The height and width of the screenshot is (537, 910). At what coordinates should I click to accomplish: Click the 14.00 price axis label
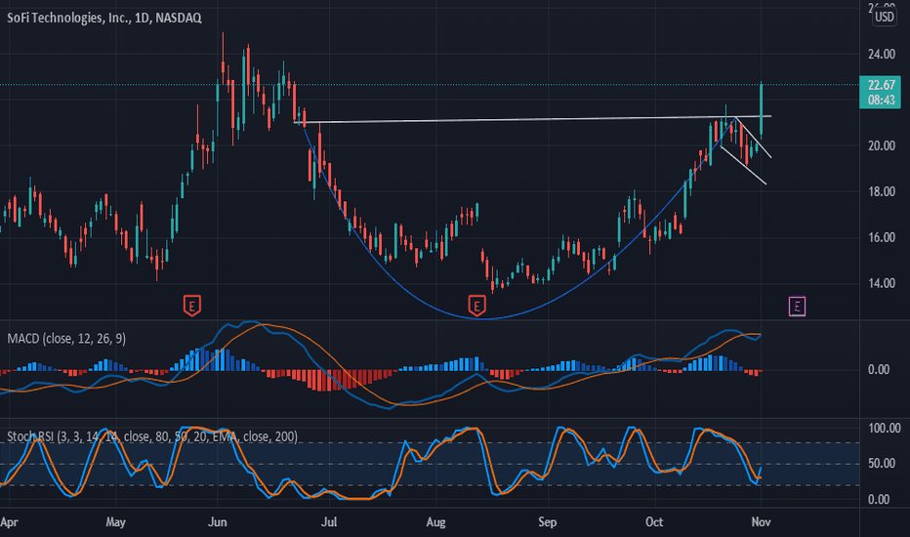[882, 283]
